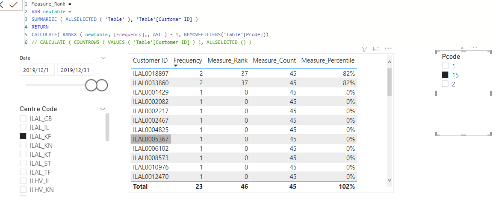
Task: Select row ILAL0002082
Action: (244, 101)
